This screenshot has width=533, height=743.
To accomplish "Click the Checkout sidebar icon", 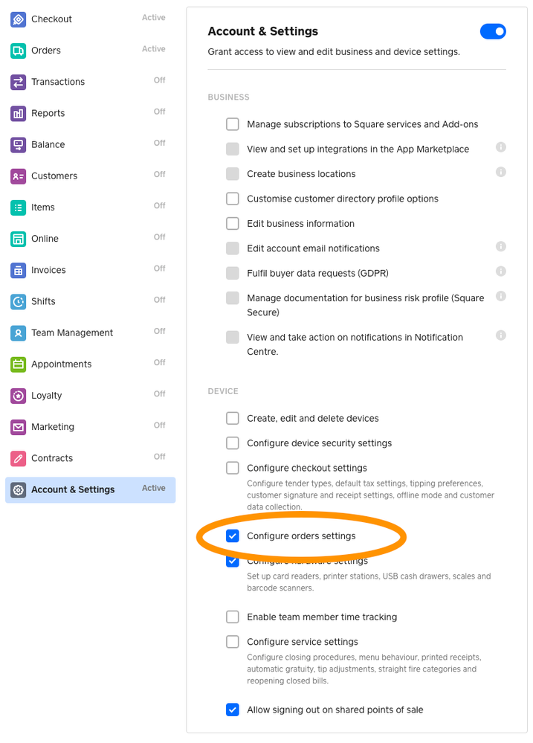I will [x=19, y=19].
